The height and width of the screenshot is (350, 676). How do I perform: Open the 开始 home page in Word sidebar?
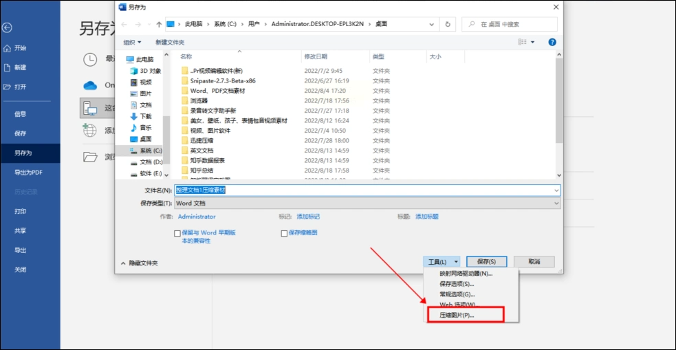14,48
